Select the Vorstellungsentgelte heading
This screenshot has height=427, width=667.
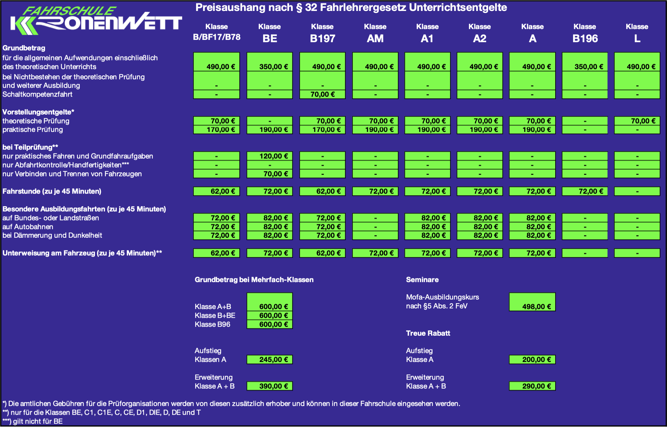point(38,112)
